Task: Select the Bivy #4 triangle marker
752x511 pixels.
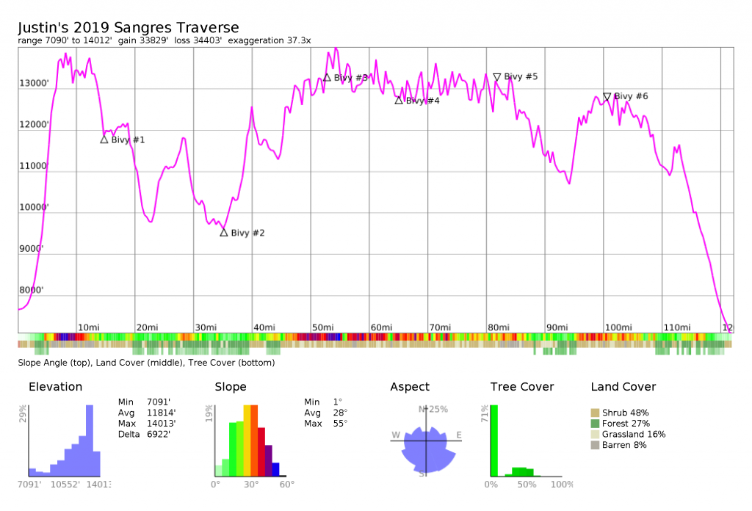Action: 399,100
